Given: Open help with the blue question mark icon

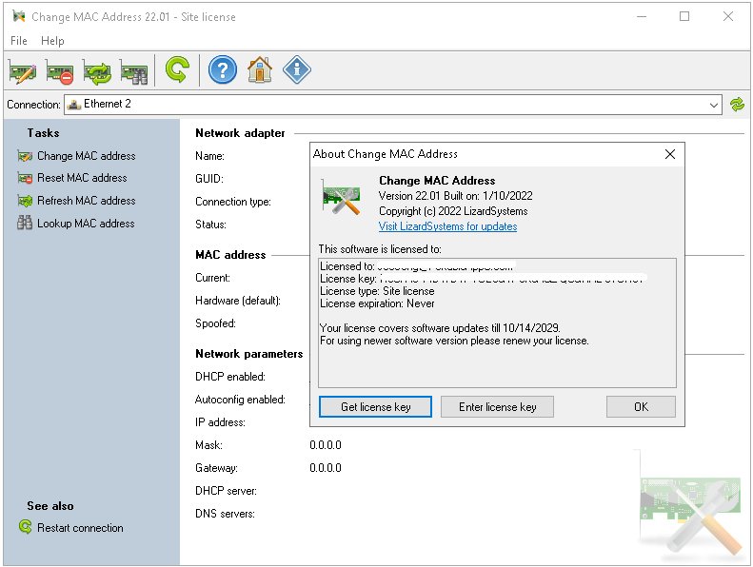Looking at the screenshot, I should [x=223, y=70].
